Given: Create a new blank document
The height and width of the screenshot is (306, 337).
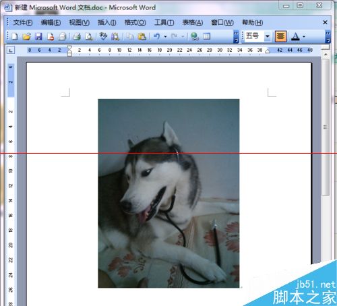Looking at the screenshot, I should pos(14,36).
